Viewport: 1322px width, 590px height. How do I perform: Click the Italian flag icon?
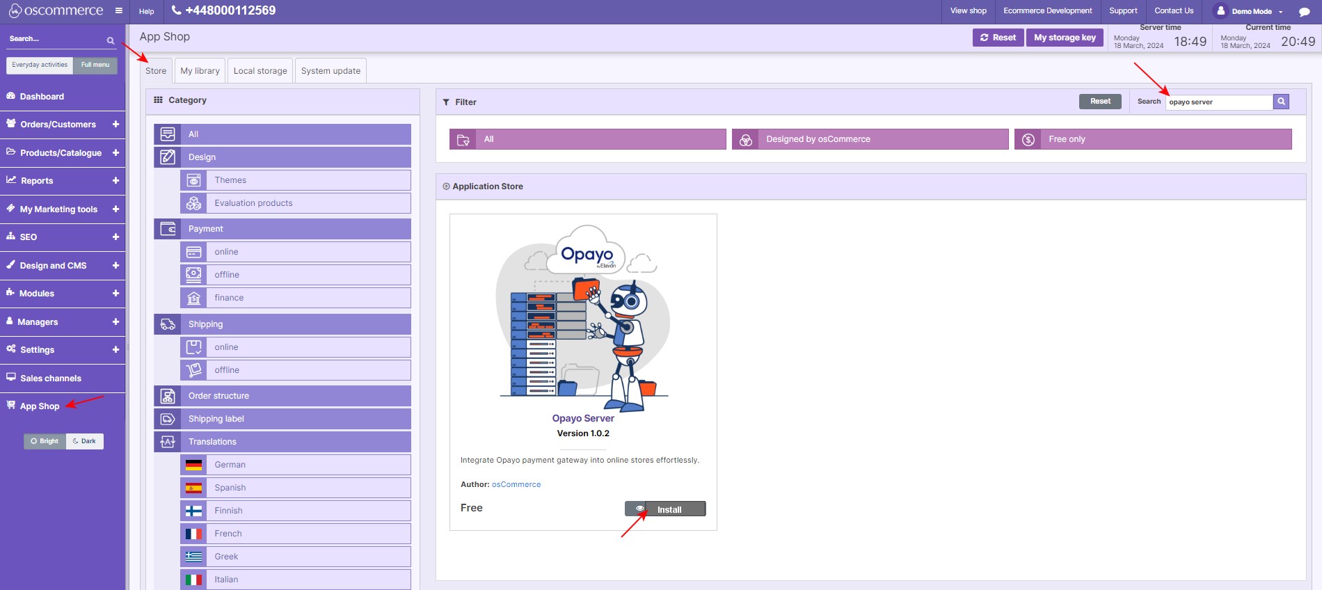193,580
